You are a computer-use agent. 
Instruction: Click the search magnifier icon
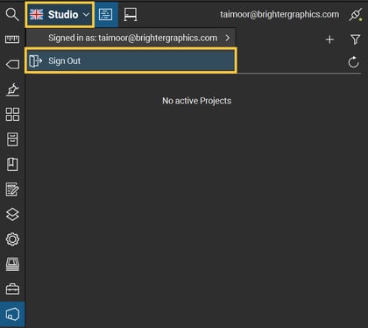[12, 14]
